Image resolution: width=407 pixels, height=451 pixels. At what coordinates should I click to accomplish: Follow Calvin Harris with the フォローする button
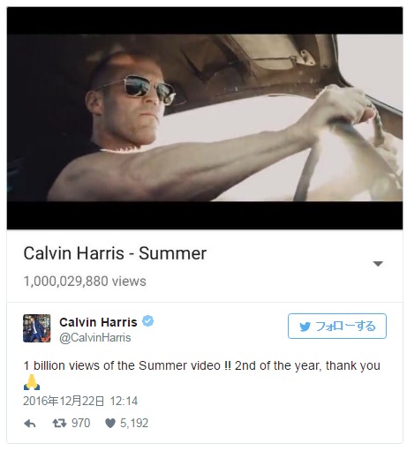pos(337,326)
